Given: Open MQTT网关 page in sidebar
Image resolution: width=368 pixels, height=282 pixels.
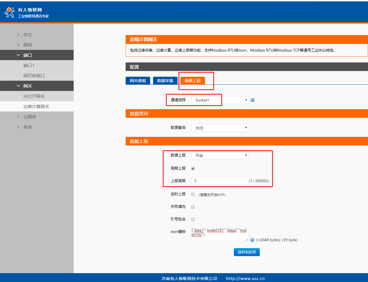Looking at the screenshot, I should coord(34,96).
